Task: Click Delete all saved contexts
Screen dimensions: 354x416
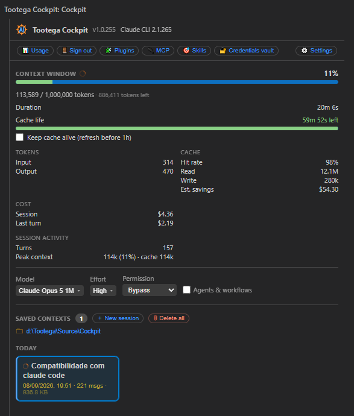Action: [x=169, y=318]
